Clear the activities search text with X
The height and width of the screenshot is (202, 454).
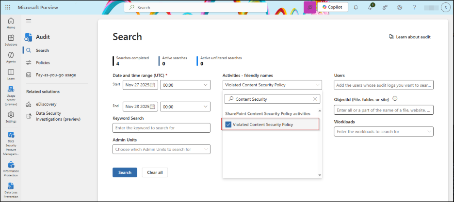tap(314, 99)
